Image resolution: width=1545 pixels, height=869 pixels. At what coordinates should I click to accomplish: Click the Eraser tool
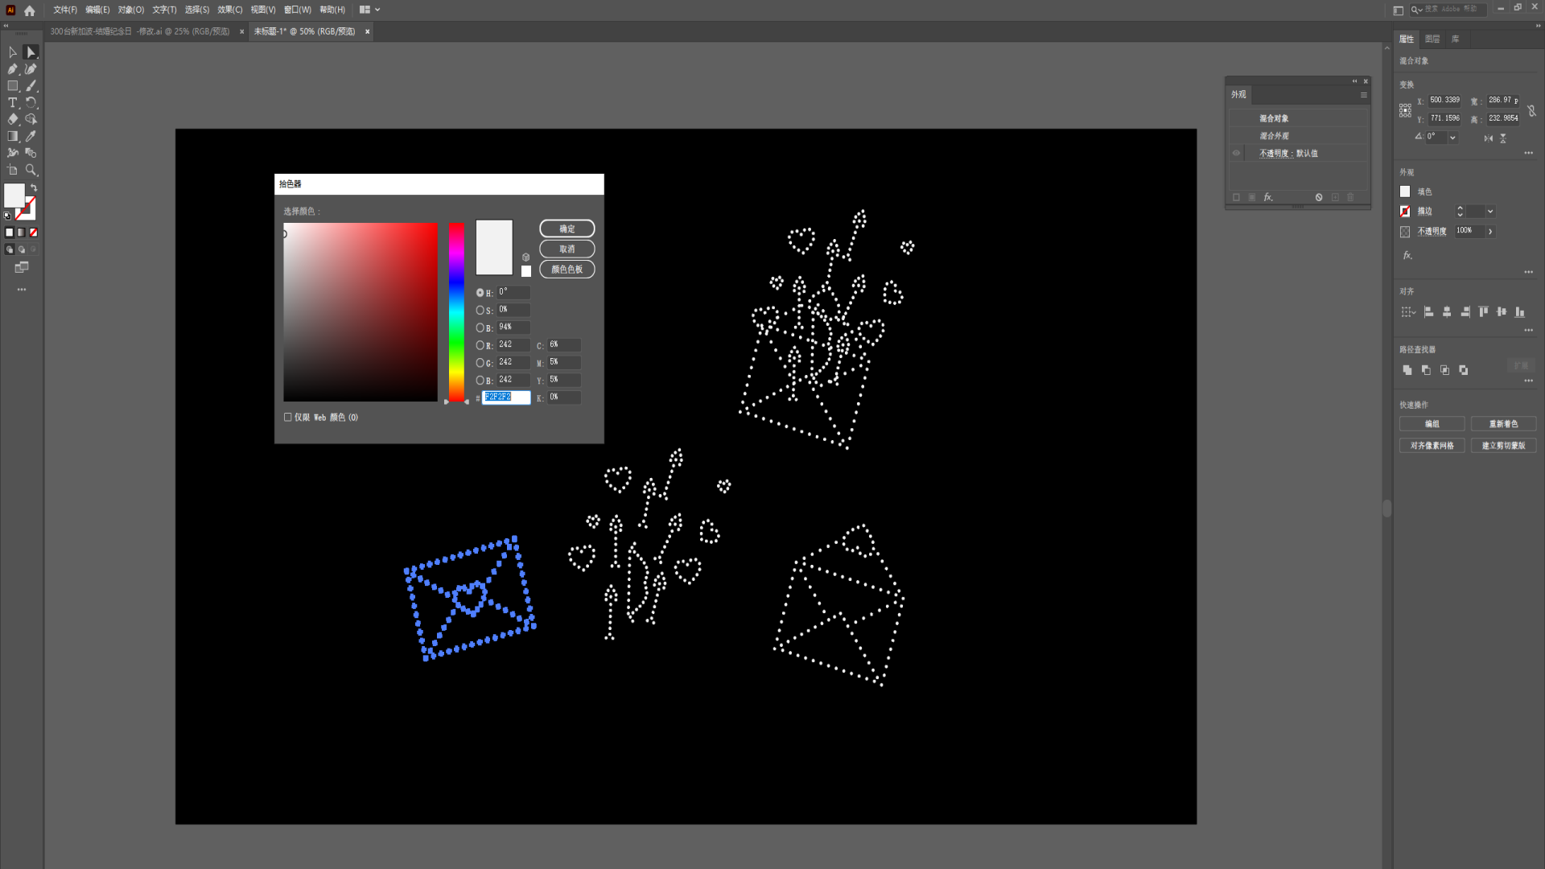pyautogui.click(x=13, y=119)
